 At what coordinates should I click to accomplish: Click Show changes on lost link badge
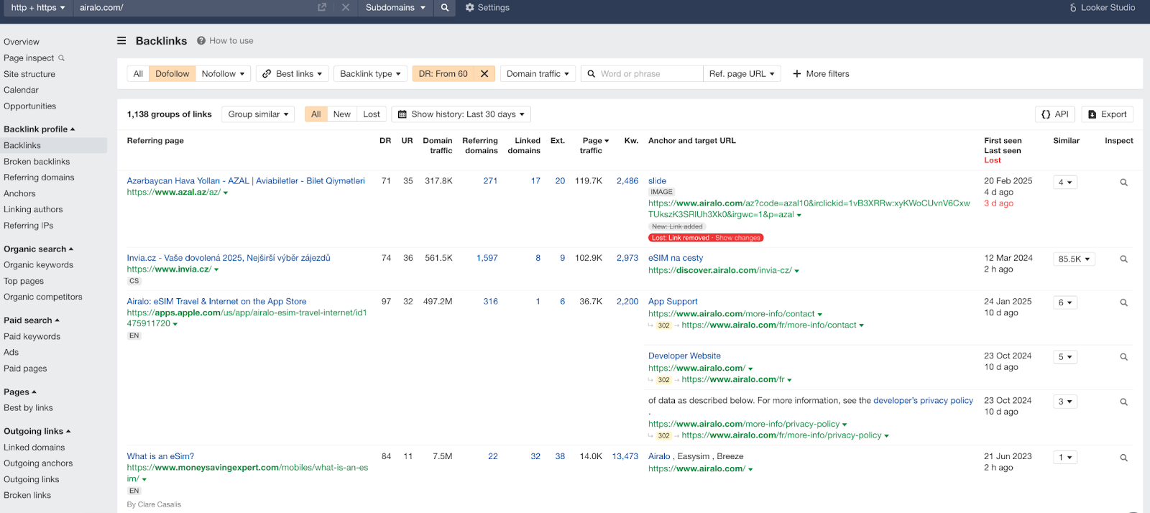pyautogui.click(x=737, y=238)
